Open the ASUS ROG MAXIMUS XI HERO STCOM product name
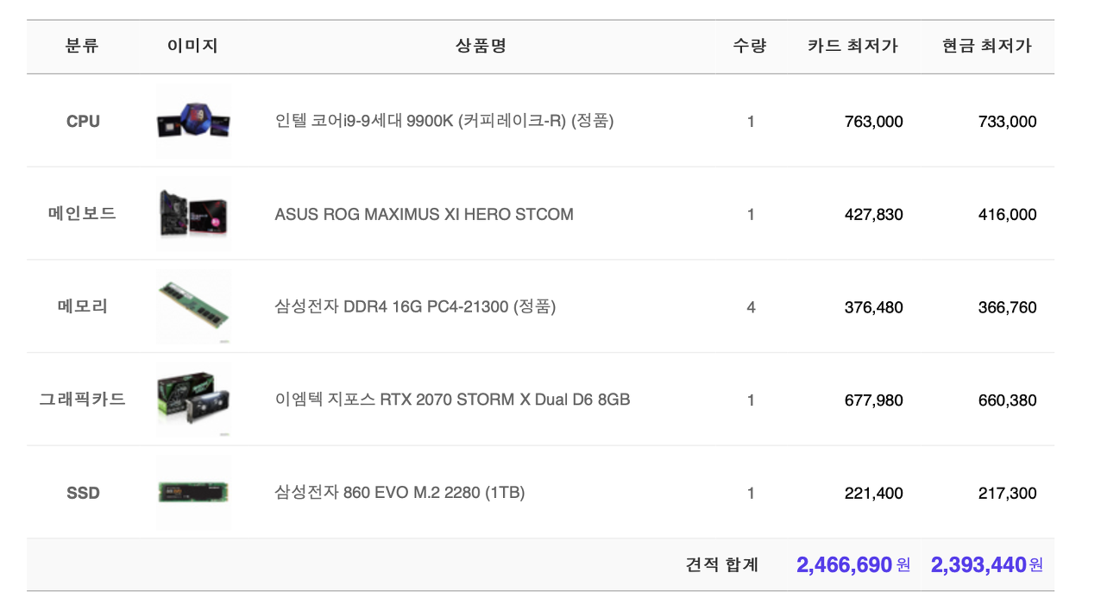The height and width of the screenshot is (611, 1101). click(x=424, y=214)
